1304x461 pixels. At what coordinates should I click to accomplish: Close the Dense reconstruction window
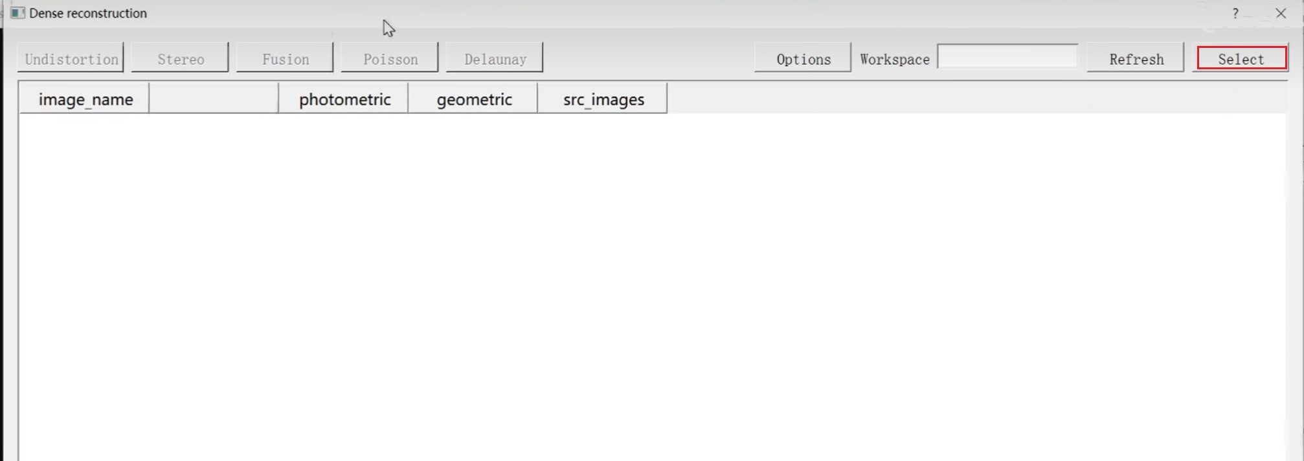click(x=1281, y=13)
